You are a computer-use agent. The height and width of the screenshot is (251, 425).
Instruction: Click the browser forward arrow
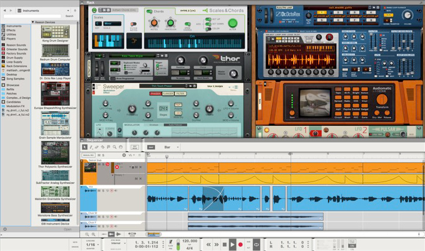coord(11,10)
